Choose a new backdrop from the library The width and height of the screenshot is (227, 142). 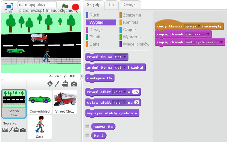5,130
